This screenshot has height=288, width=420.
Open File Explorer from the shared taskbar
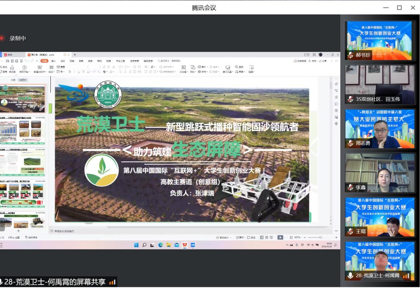coord(169,245)
